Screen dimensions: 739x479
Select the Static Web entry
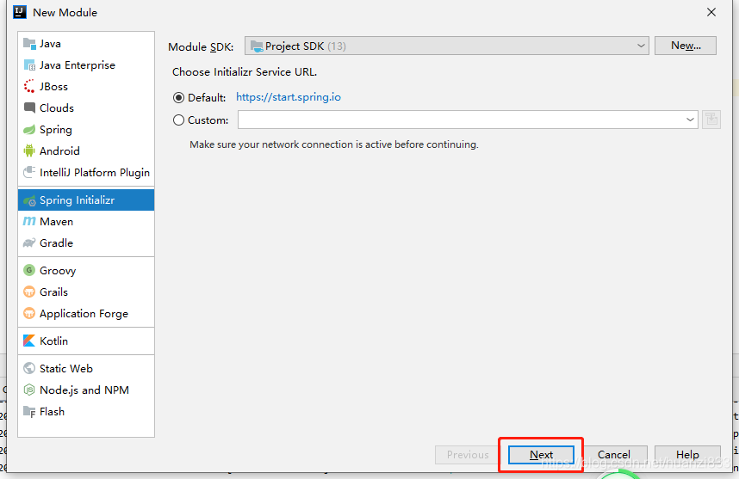86,368
